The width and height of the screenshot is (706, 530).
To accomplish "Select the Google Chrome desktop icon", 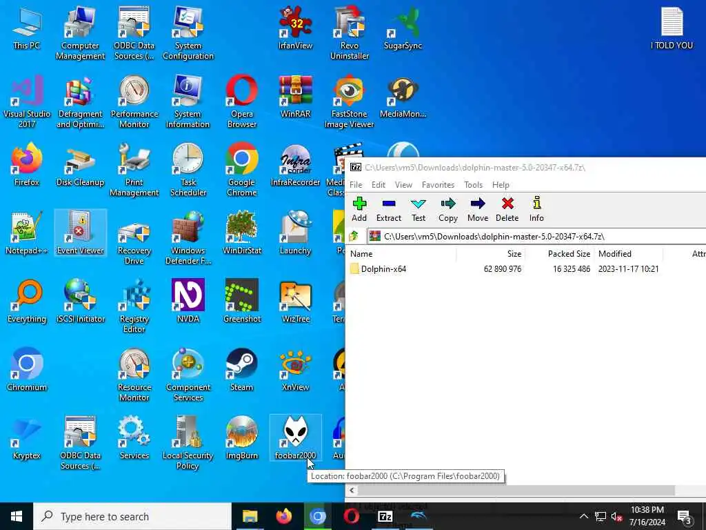I will click(242, 170).
